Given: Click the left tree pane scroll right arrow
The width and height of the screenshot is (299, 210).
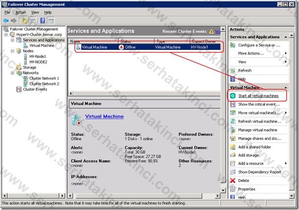Looking at the screenshot, I should click(62, 195).
